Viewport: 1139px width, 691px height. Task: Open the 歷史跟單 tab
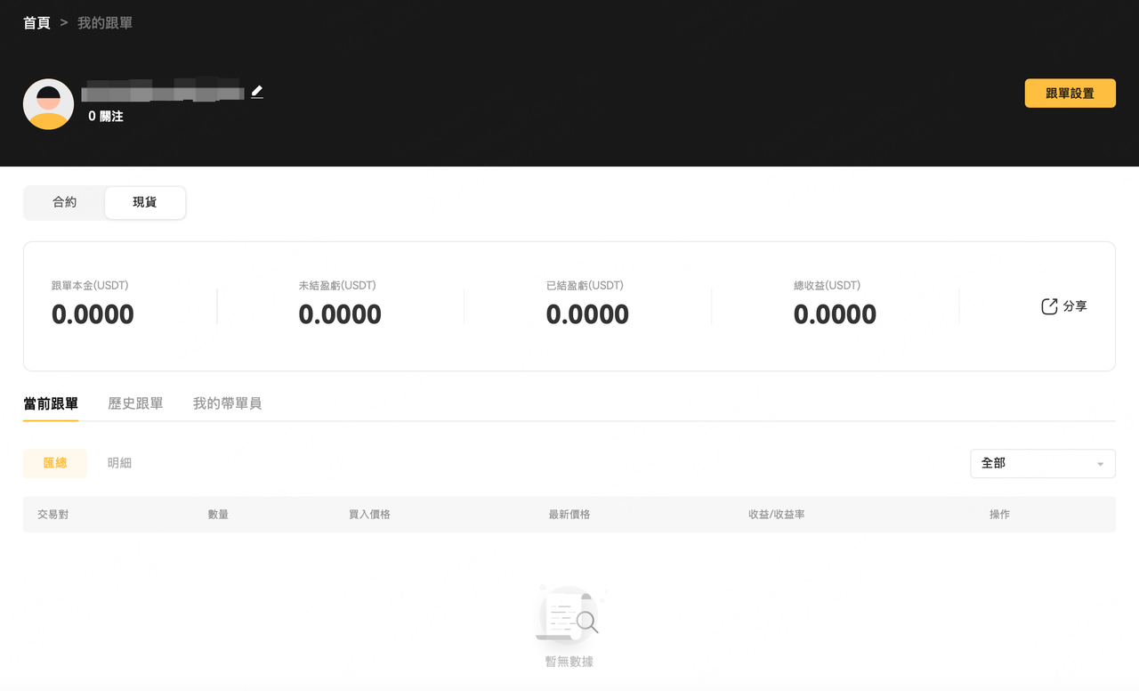point(135,403)
